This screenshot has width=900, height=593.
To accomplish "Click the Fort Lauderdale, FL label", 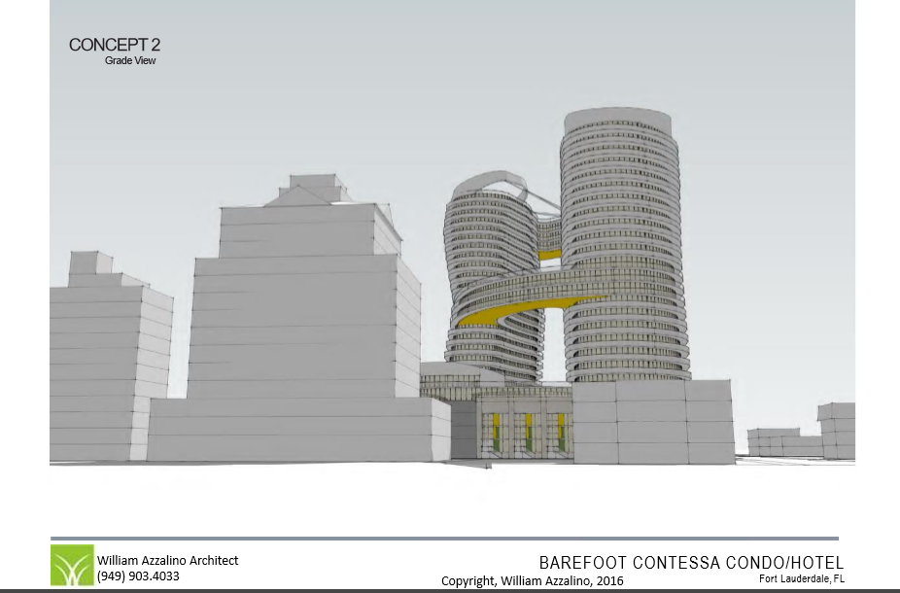I will coord(801,579).
